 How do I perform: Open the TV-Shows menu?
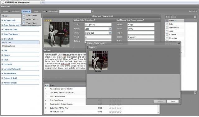click(x=16, y=12)
